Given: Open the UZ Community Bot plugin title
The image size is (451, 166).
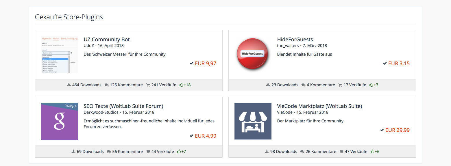Looking at the screenshot, I should coord(107,40).
